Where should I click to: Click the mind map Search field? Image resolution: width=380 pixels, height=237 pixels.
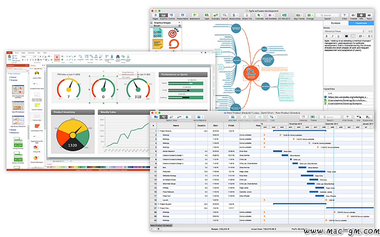(x=327, y=15)
